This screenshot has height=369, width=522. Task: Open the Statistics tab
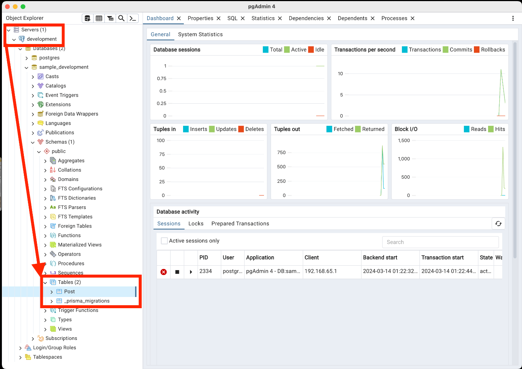[x=263, y=18]
